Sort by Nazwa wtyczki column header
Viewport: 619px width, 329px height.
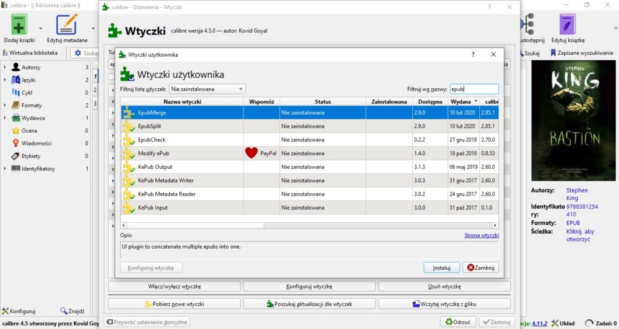182,101
